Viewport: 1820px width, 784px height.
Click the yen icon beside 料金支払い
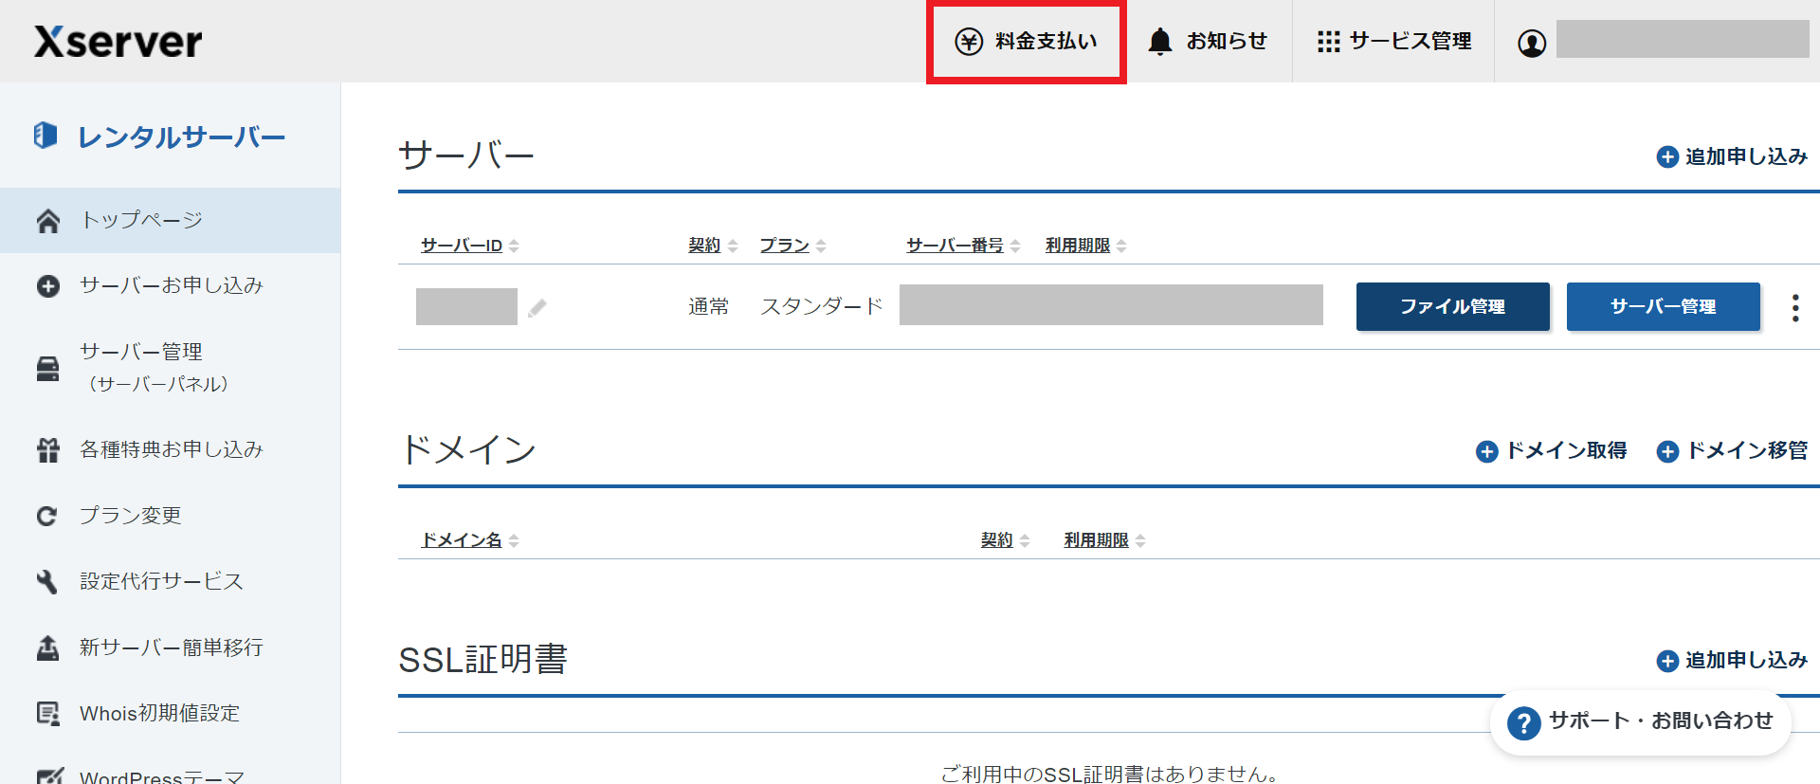point(969,42)
